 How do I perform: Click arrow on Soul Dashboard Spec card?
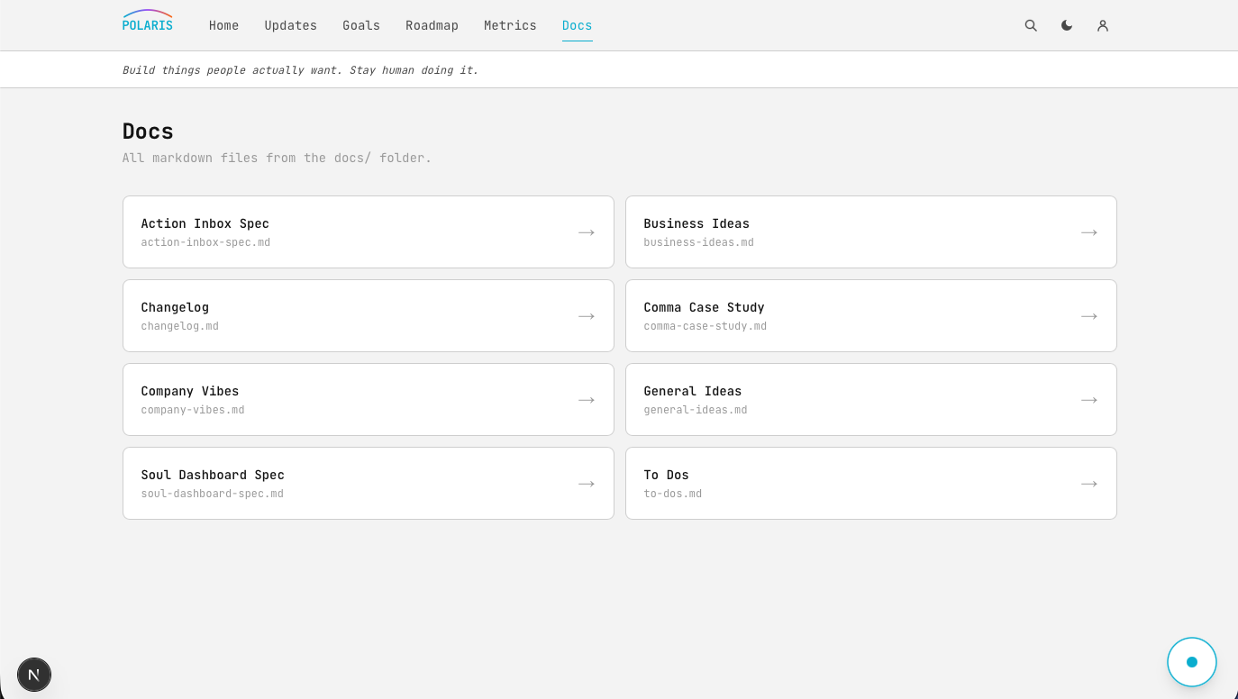[587, 484]
